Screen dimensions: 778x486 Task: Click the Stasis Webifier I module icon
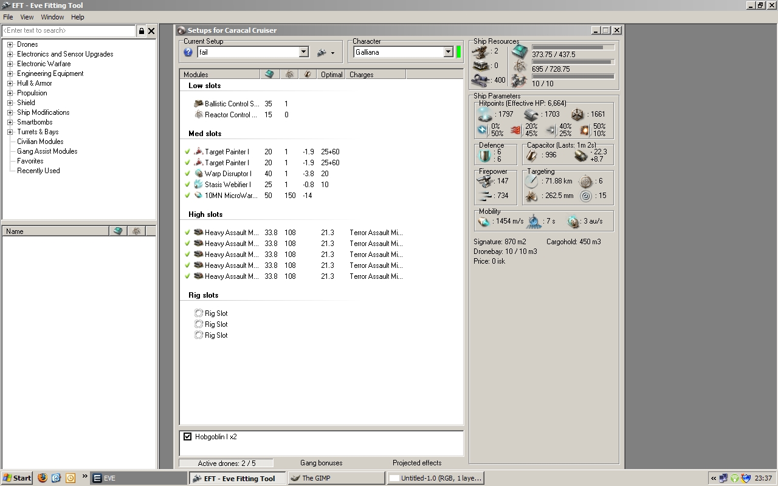(198, 185)
